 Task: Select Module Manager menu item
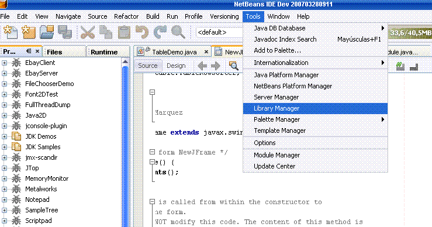pos(315,155)
